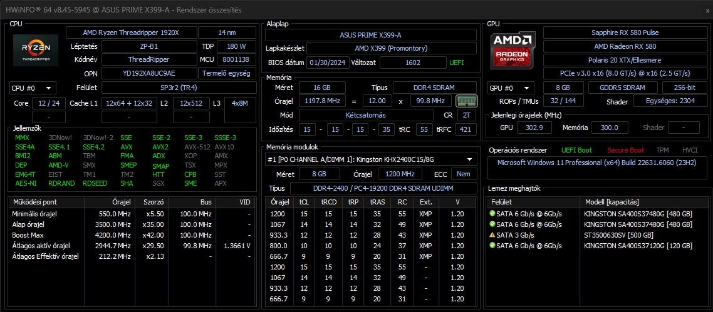Click the shader field Egységes: 2304
713x312 pixels.
click(x=670, y=101)
